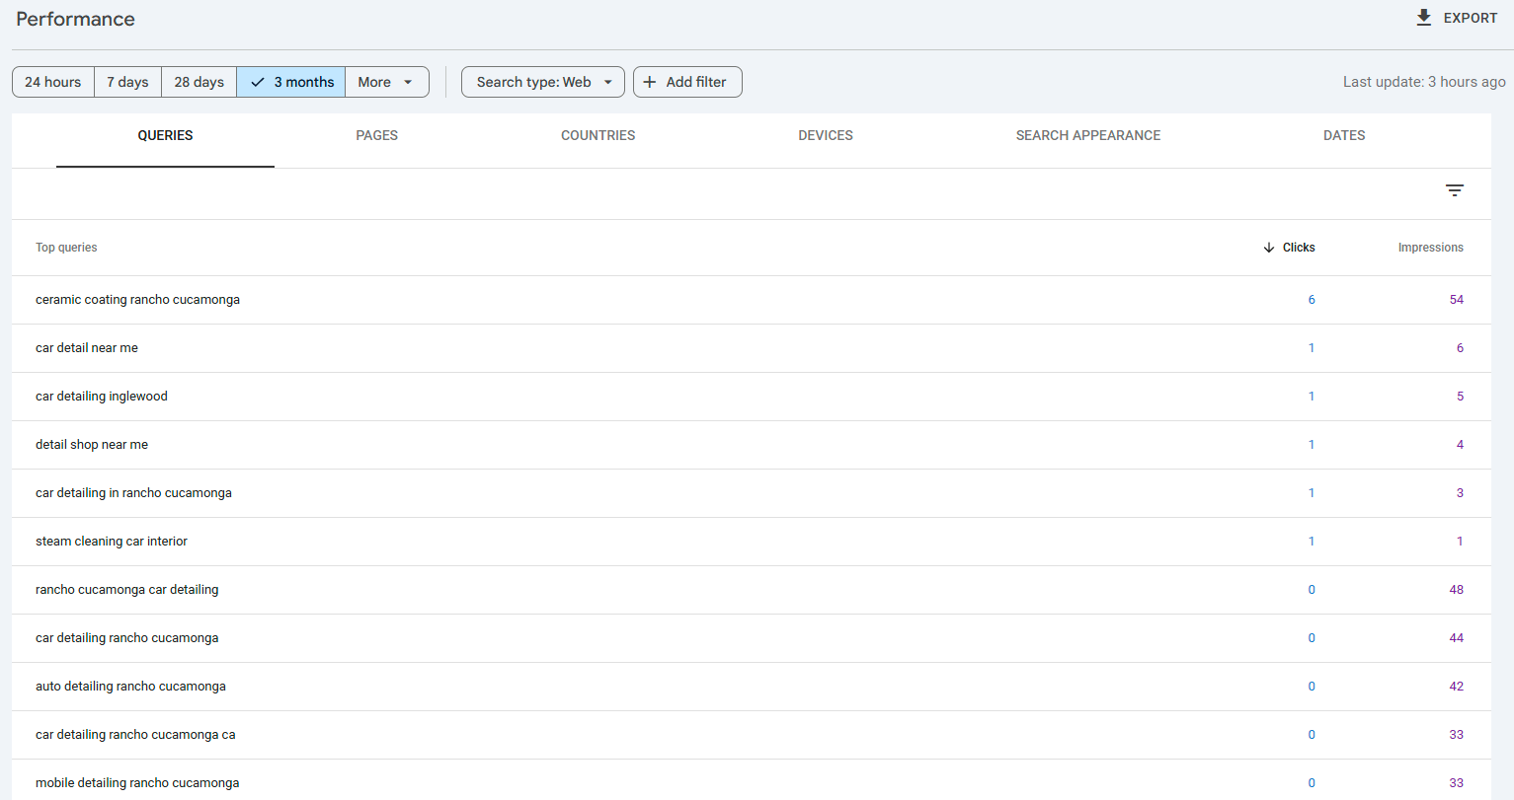Open the More date range dropdown
Screen dimensions: 1514x800
386,82
